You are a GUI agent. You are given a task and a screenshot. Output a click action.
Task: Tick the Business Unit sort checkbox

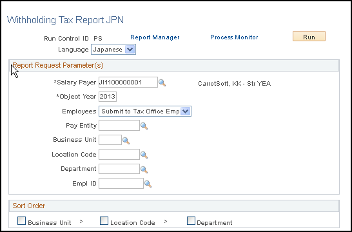click(21, 221)
